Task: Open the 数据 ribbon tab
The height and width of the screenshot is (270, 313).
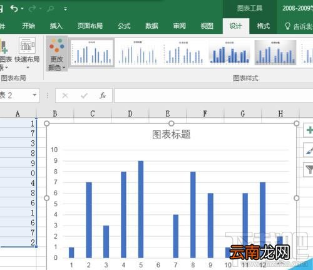Action: 151,26
